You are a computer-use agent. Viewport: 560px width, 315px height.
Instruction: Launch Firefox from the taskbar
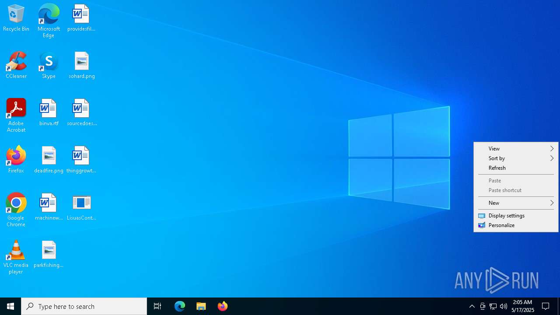tap(223, 306)
